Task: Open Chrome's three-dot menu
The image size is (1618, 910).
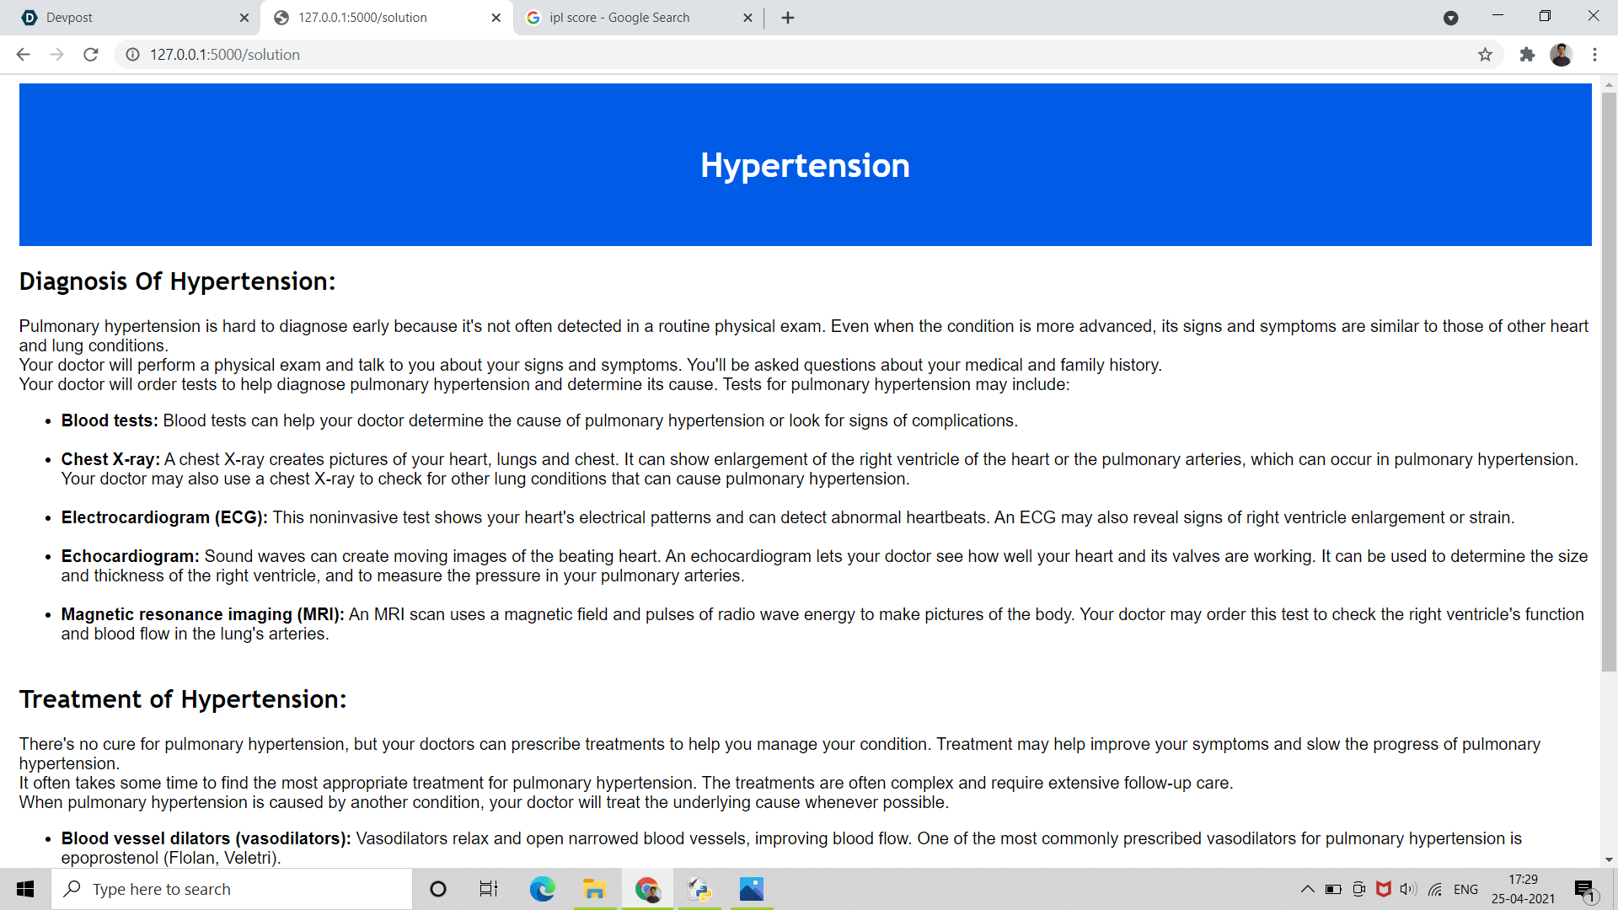Action: click(1594, 55)
